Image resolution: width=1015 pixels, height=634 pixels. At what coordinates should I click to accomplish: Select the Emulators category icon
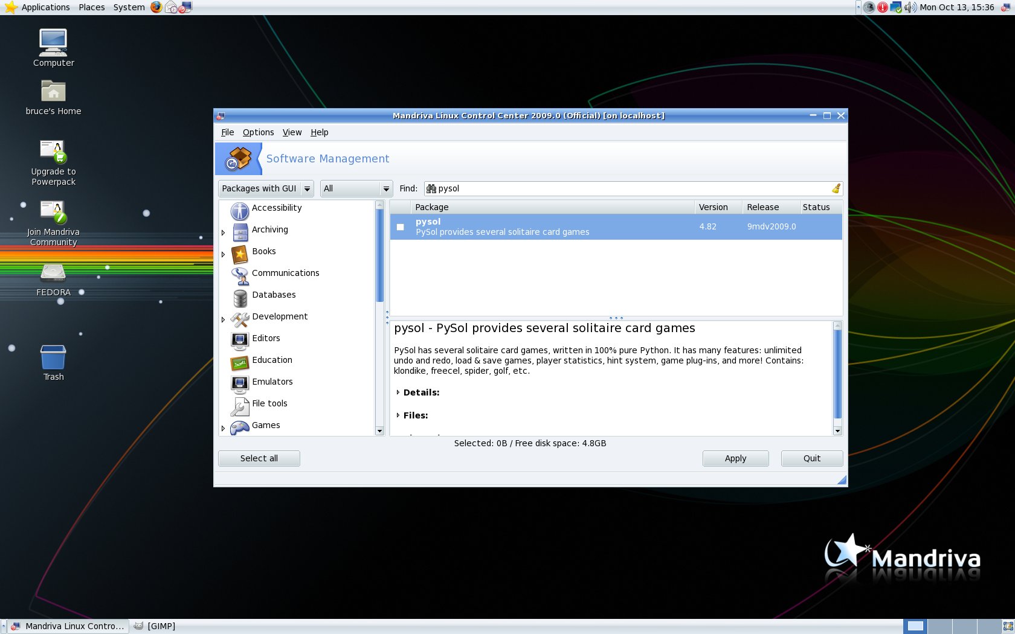point(240,385)
